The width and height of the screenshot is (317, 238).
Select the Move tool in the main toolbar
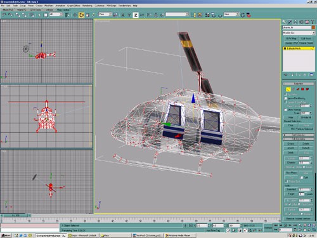pyautogui.click(x=75, y=15)
